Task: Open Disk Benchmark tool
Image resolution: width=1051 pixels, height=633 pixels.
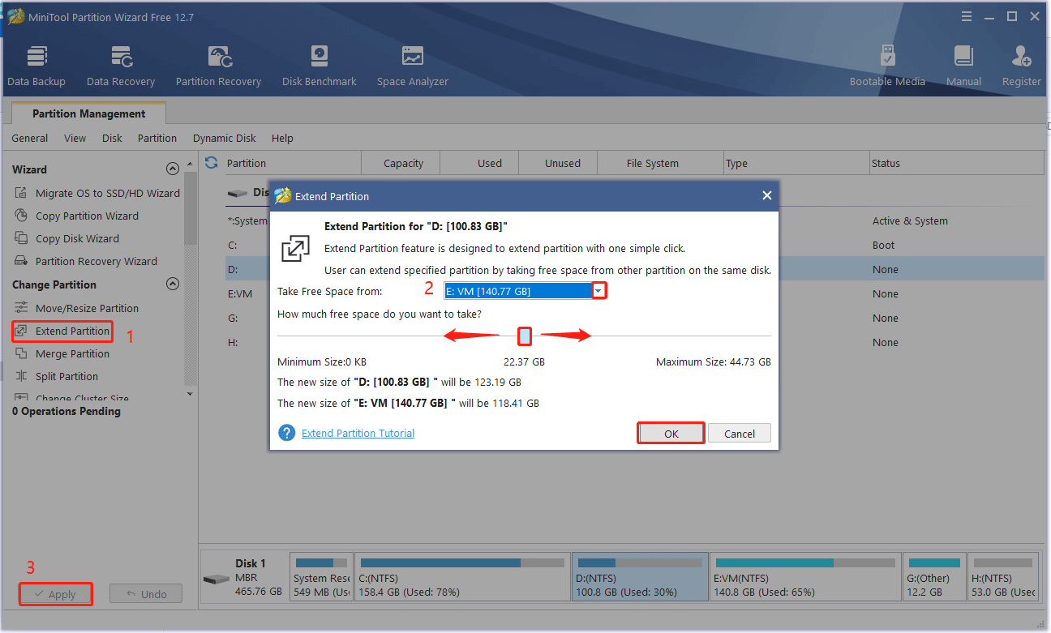Action: (x=319, y=66)
